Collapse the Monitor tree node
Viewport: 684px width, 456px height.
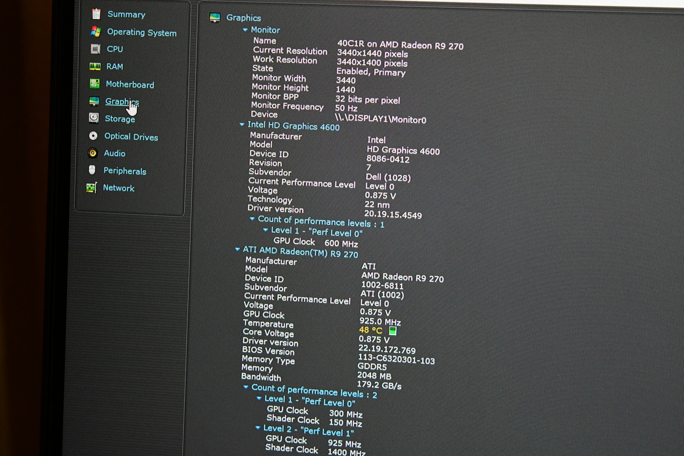[245, 30]
